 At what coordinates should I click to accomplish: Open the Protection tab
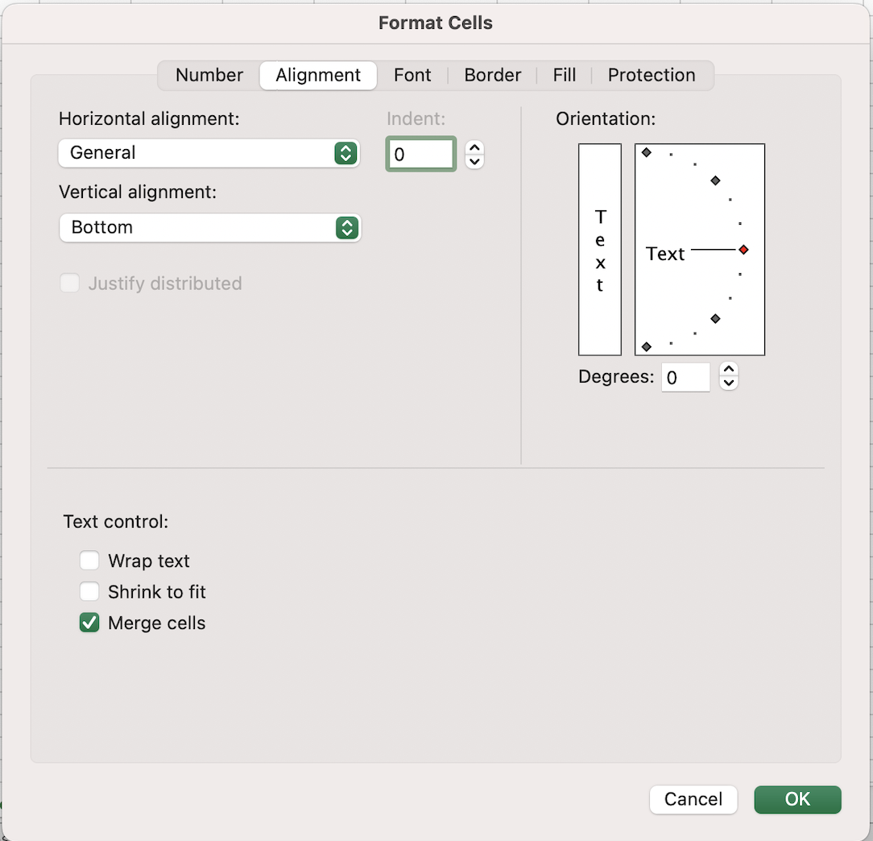[652, 75]
